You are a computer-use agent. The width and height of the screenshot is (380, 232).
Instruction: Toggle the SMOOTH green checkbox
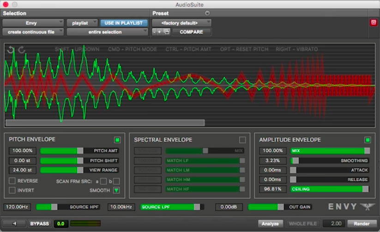click(x=116, y=190)
